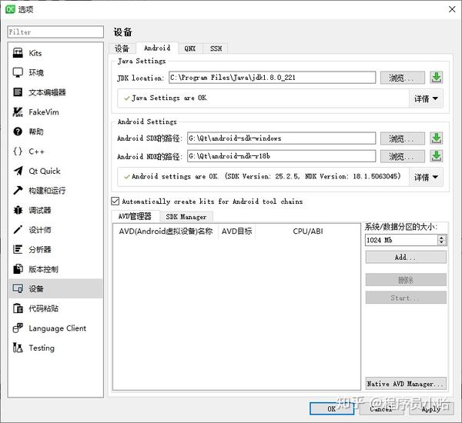Sort by CPU/ABI column header

click(x=307, y=231)
